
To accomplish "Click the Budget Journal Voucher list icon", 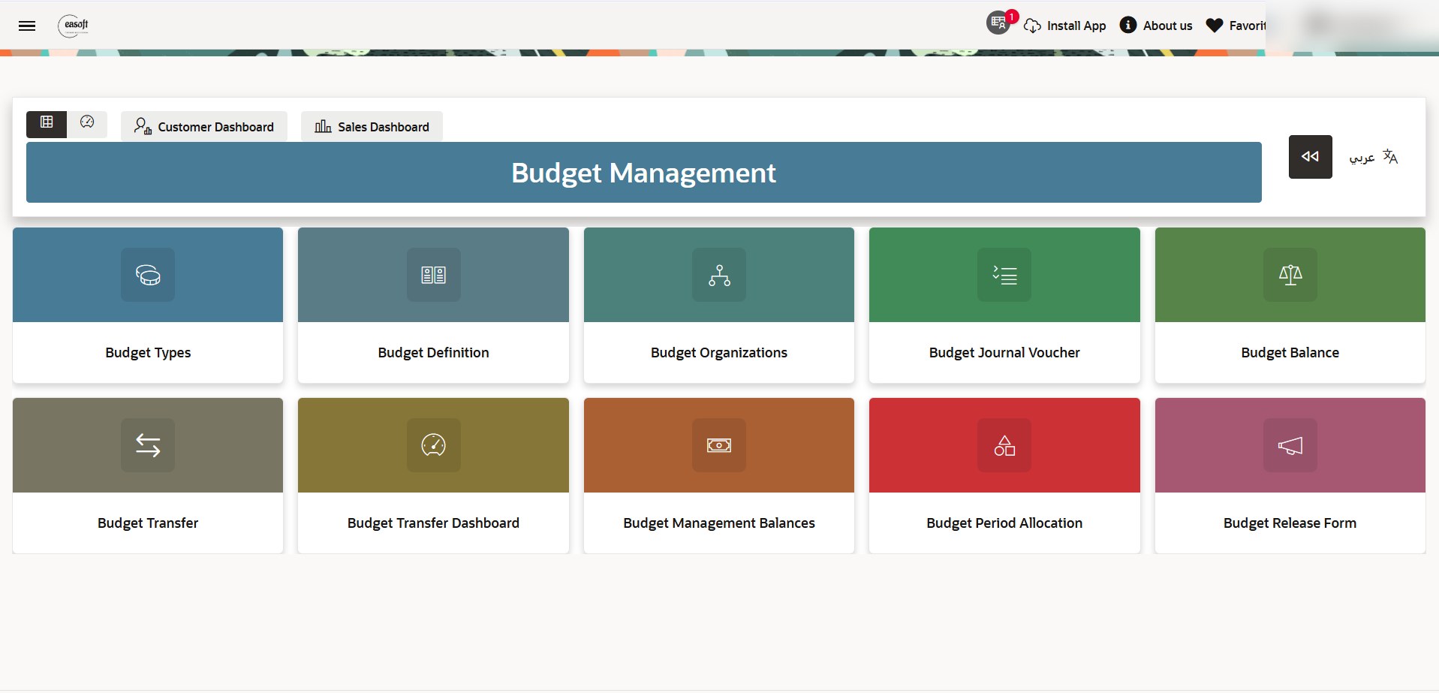I will [x=1004, y=275].
